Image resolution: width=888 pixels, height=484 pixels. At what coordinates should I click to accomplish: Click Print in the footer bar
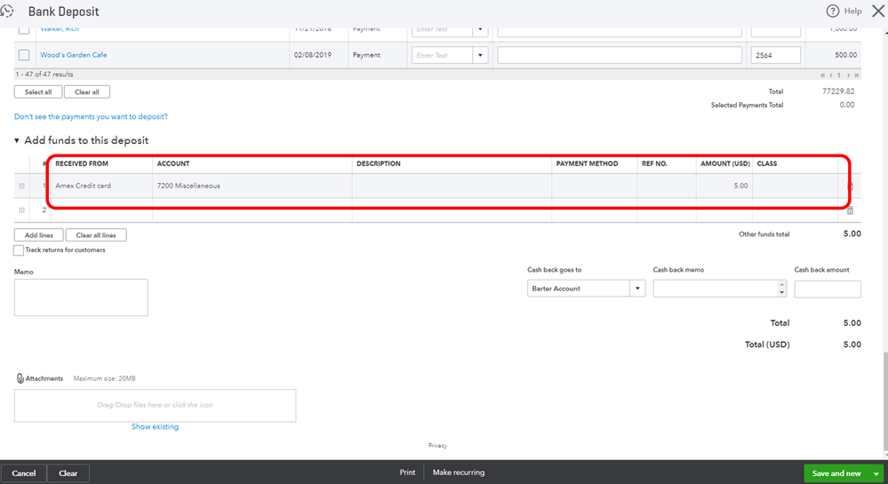point(407,472)
